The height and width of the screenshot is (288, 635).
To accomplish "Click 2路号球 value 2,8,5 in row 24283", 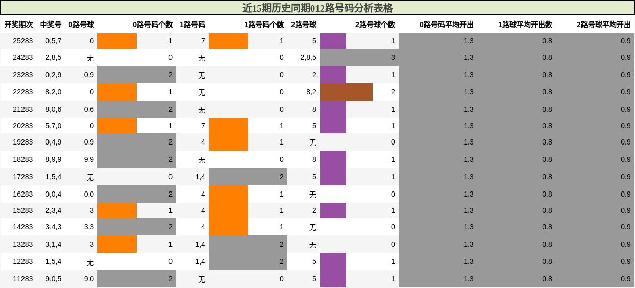I will click(x=308, y=57).
